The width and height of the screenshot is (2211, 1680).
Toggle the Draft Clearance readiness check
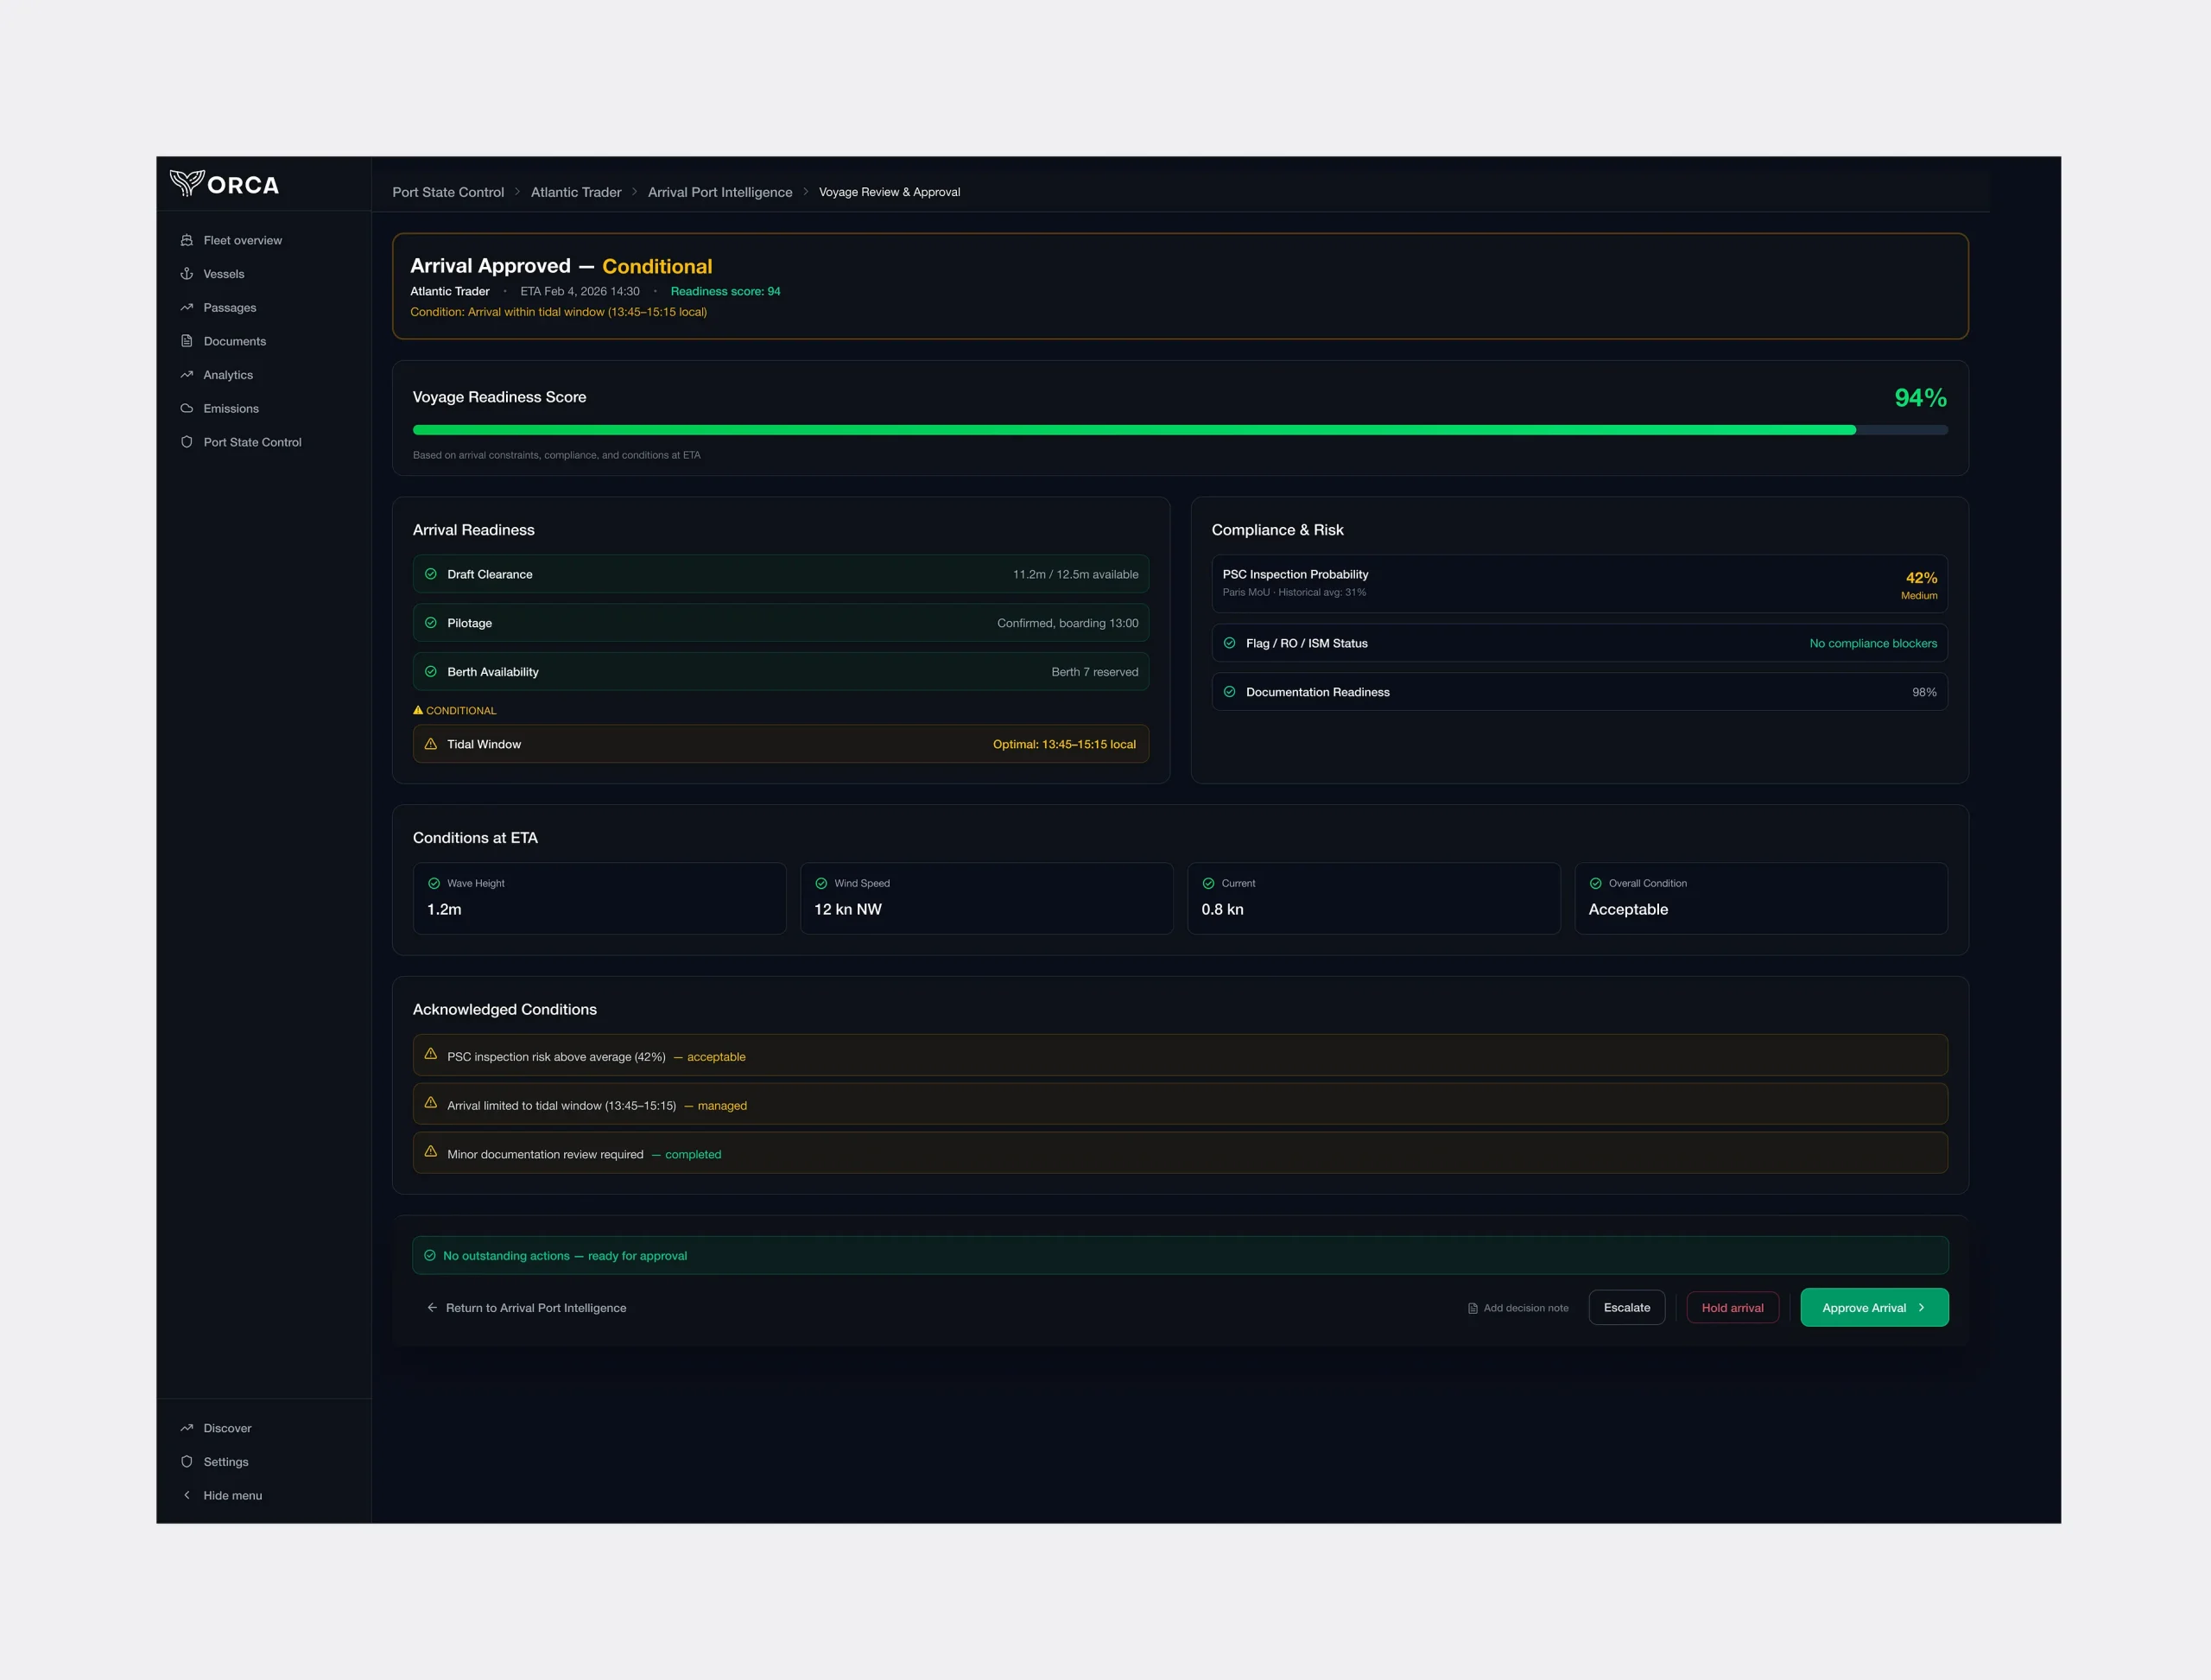[x=432, y=574]
